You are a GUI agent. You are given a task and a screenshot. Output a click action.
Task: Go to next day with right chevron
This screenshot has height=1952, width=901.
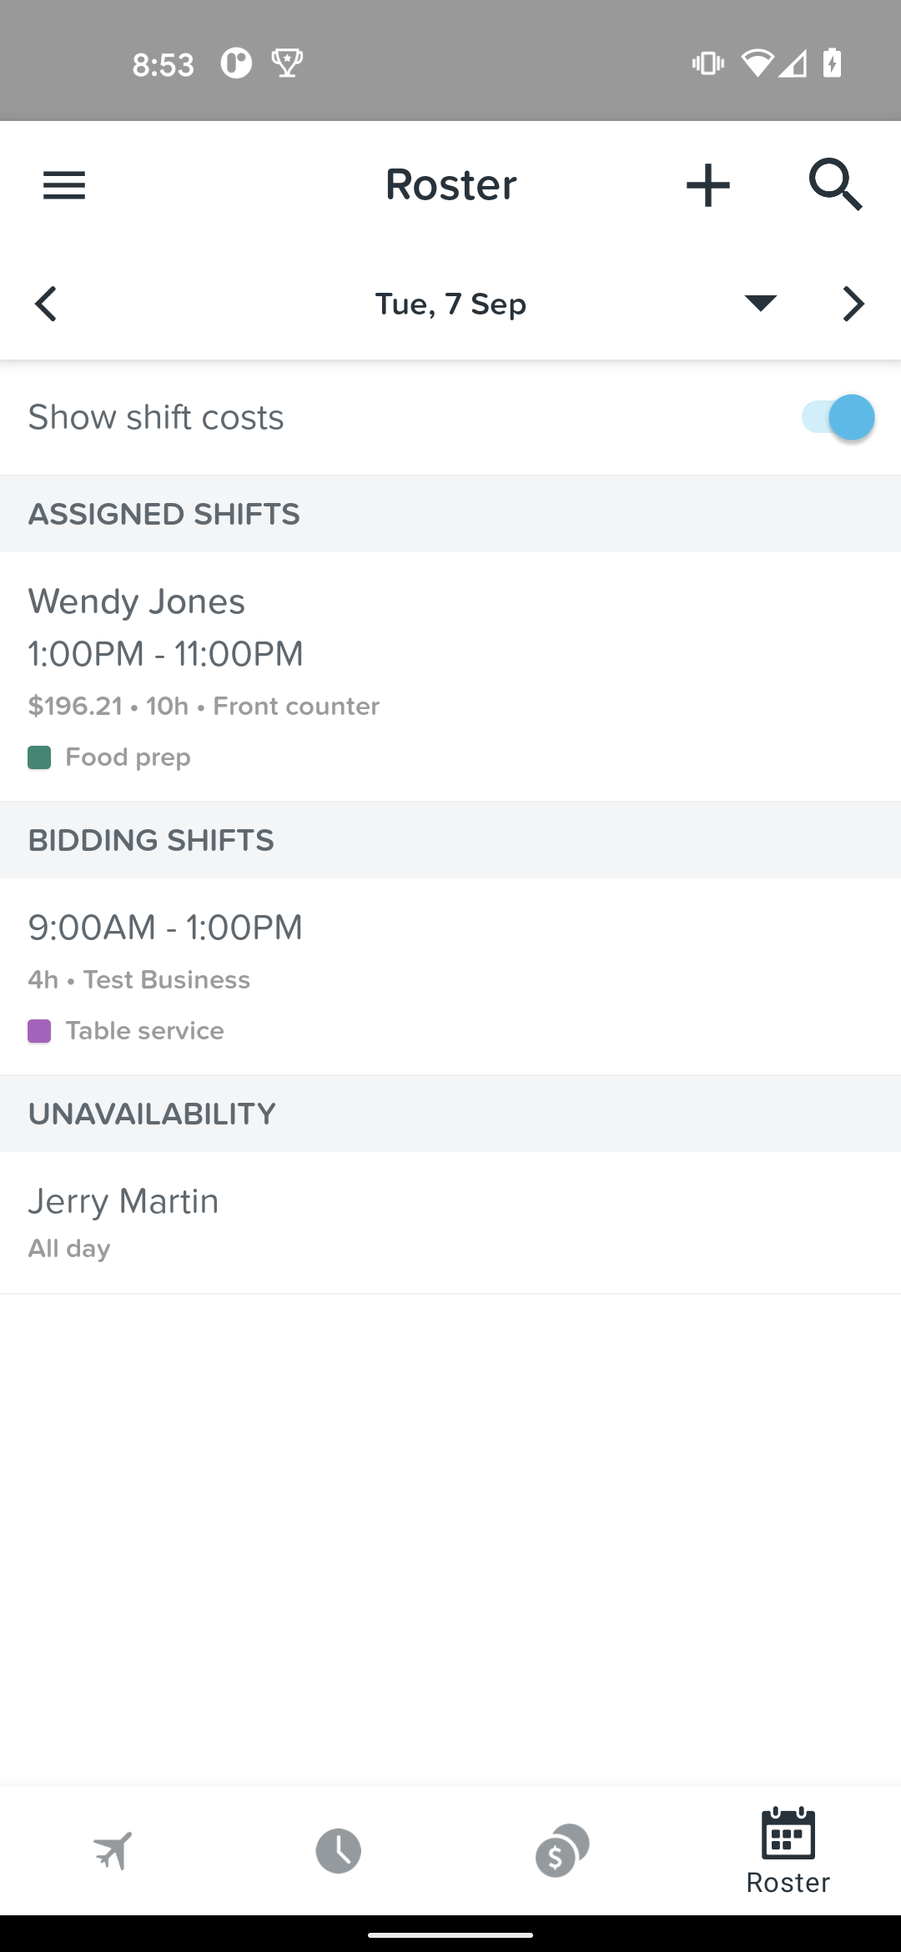coord(853,304)
